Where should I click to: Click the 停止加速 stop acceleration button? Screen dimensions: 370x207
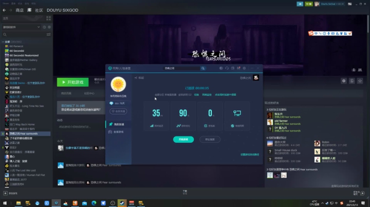[210, 139]
